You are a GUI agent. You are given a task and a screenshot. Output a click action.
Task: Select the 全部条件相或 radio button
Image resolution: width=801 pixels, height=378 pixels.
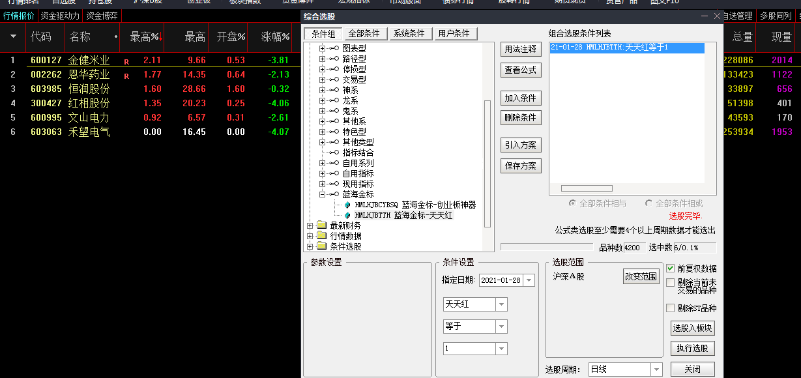648,203
